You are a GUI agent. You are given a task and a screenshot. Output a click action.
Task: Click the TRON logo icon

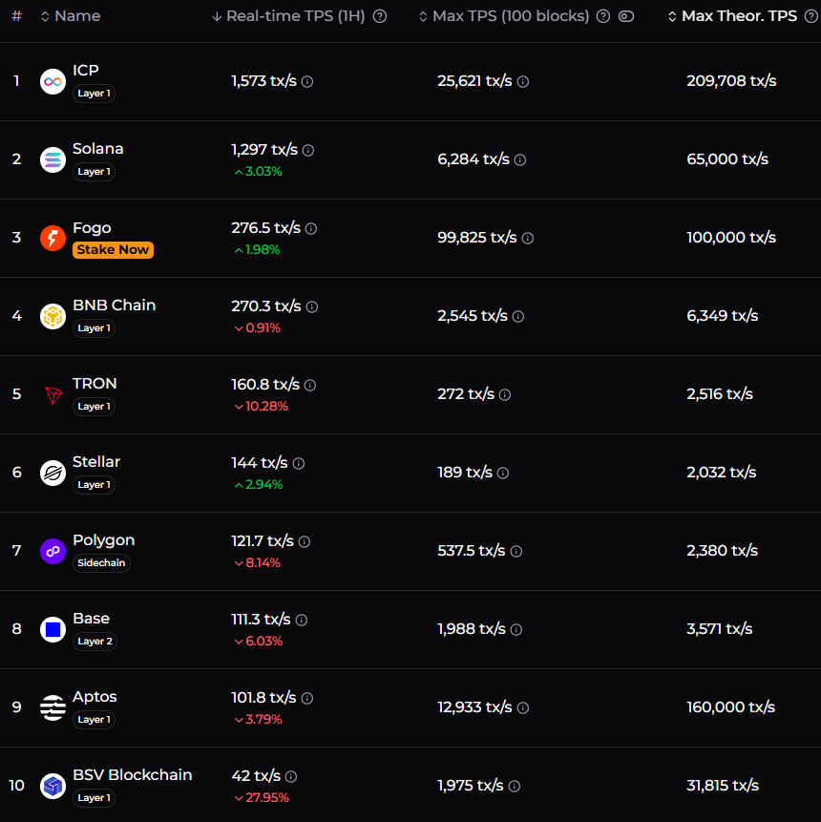pyautogui.click(x=53, y=394)
